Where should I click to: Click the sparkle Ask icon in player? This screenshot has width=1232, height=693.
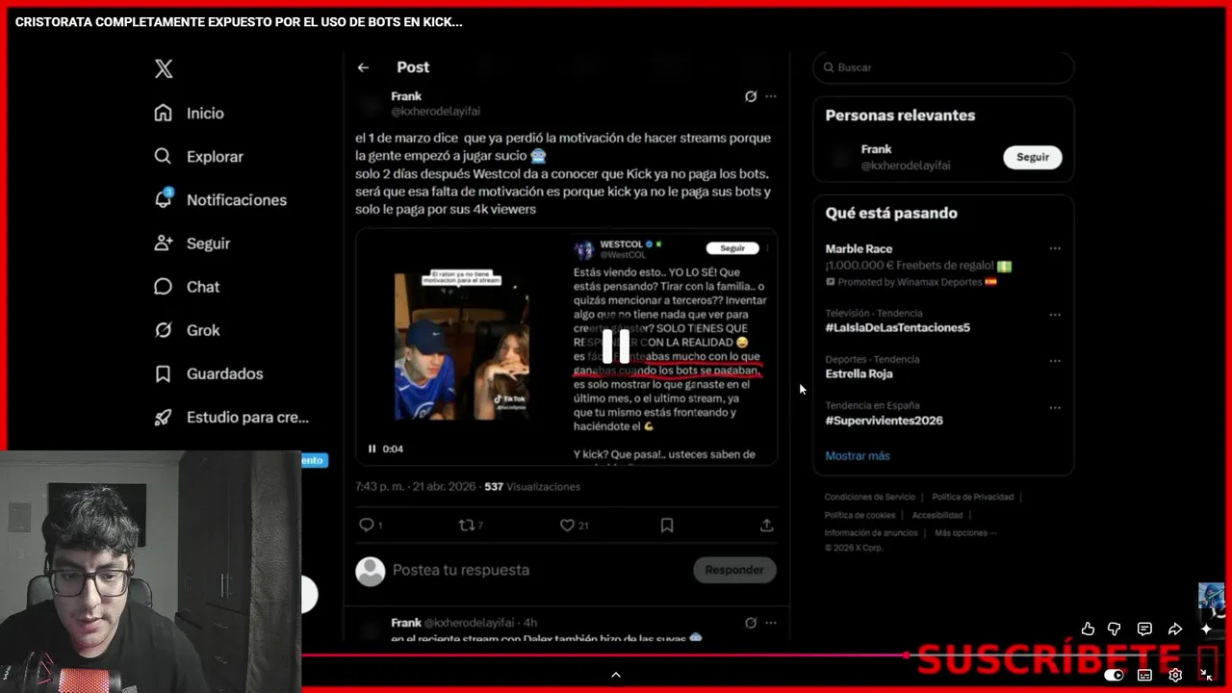[1206, 629]
